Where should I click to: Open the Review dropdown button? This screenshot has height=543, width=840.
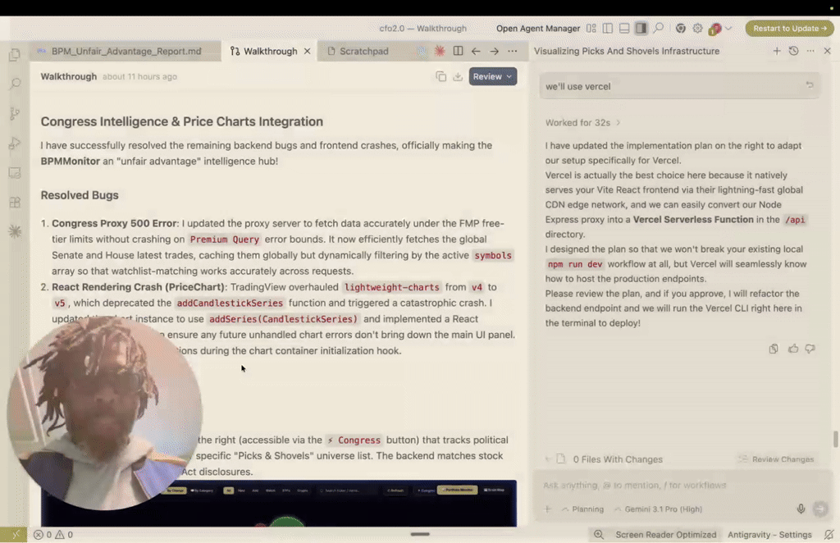[493, 76]
